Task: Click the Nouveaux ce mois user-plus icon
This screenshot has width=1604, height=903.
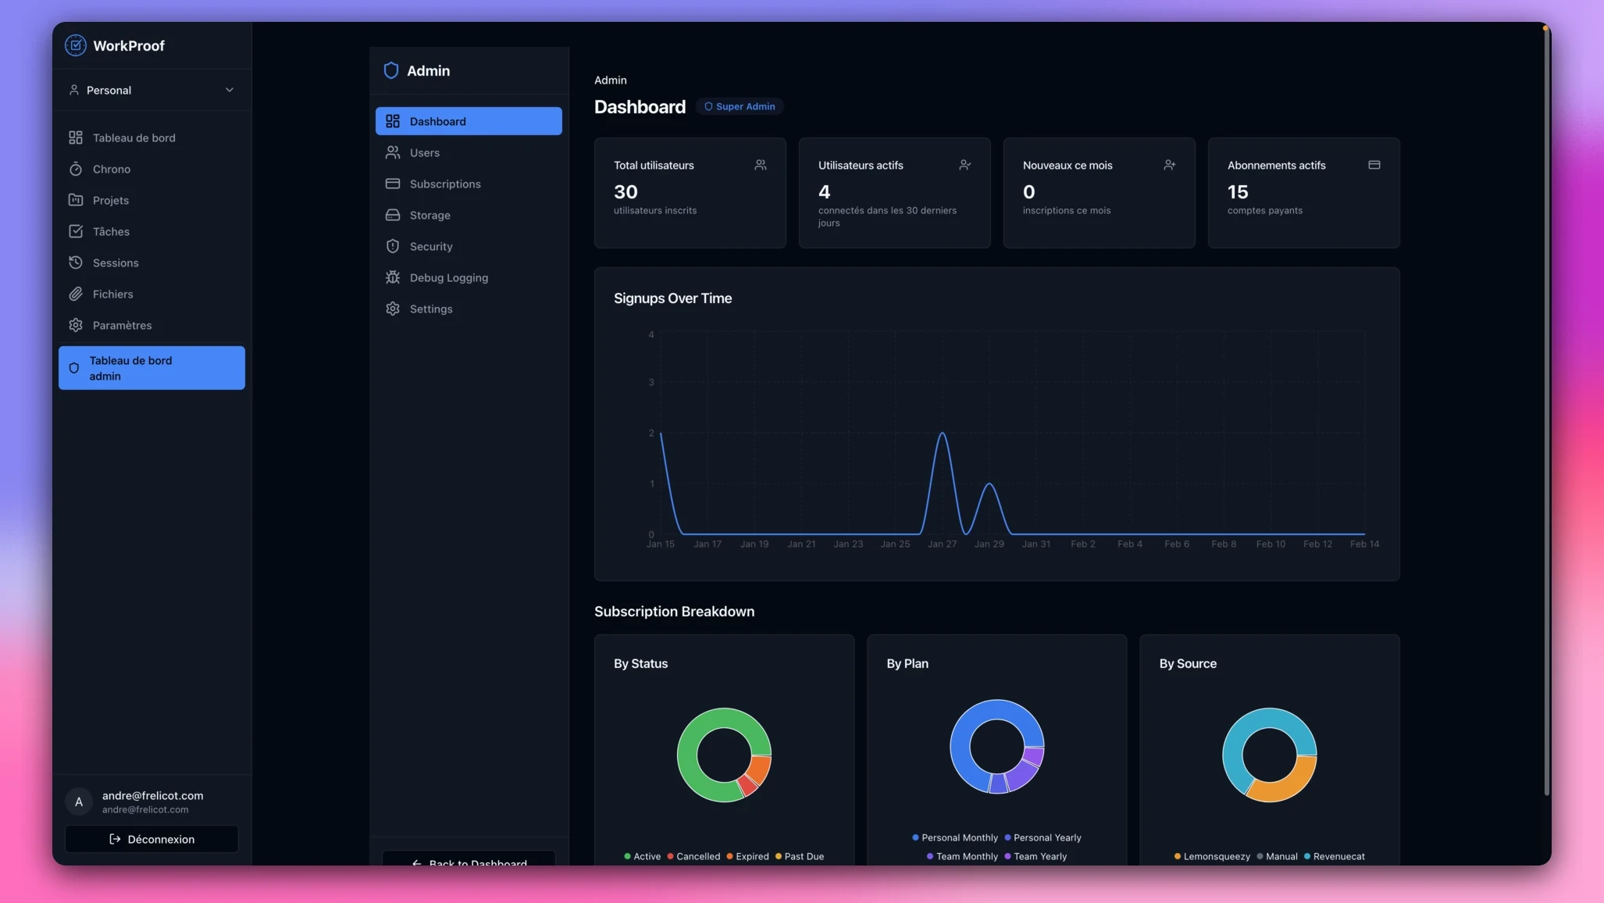Action: point(1170,165)
